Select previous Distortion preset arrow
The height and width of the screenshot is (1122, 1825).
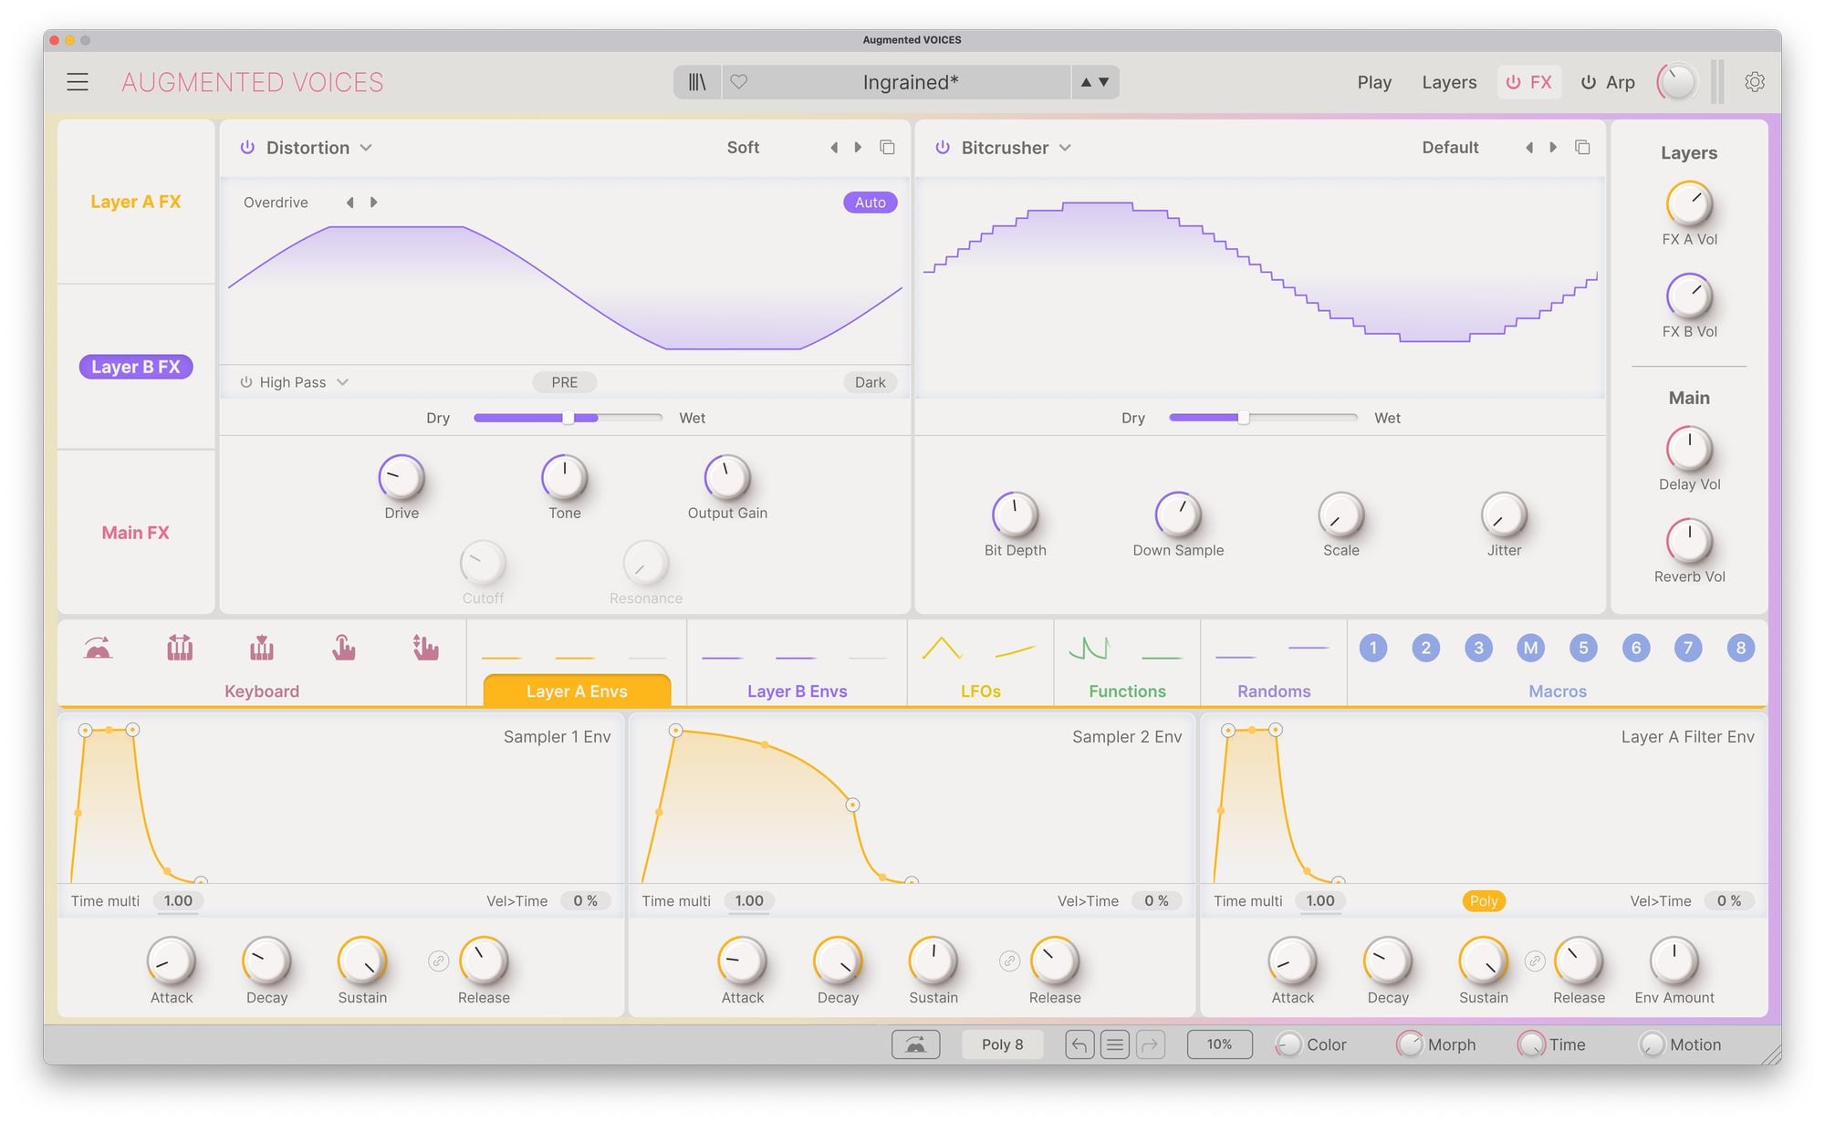[x=834, y=148]
